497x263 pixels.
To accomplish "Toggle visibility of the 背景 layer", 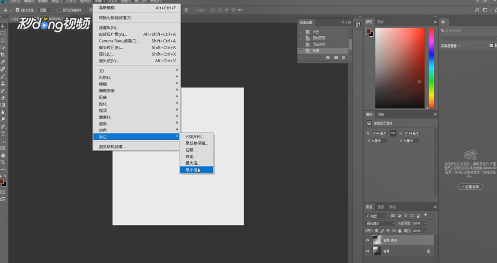I will click(x=368, y=251).
